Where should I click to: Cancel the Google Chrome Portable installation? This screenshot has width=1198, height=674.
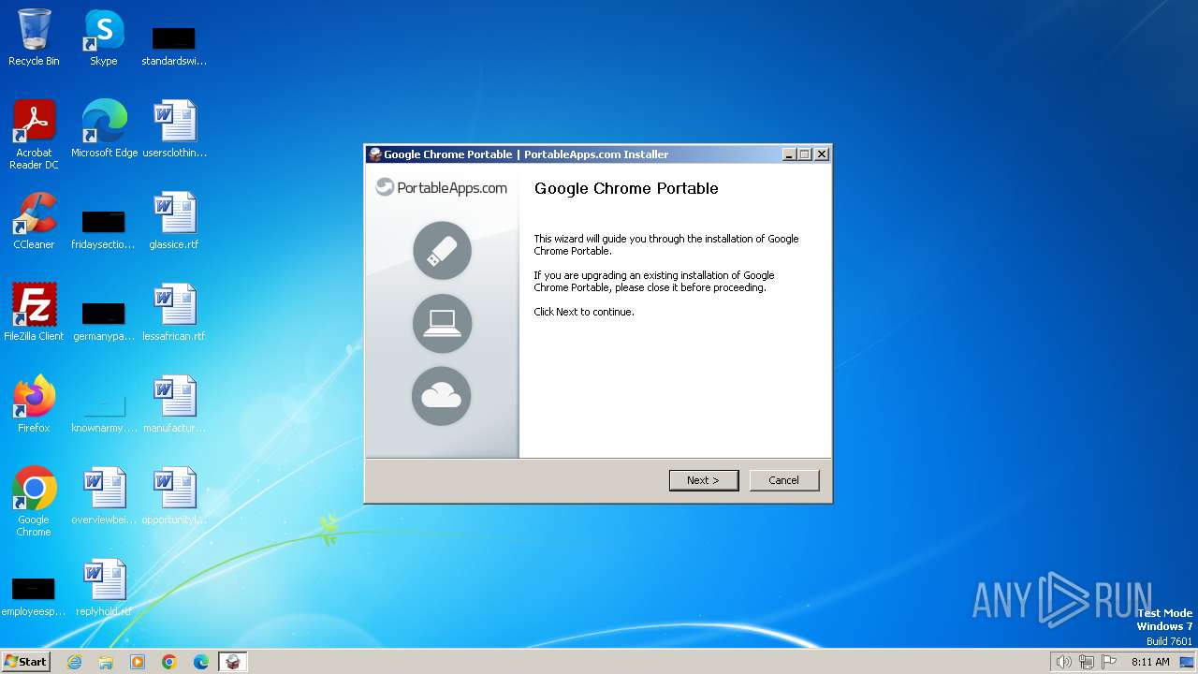[784, 480]
